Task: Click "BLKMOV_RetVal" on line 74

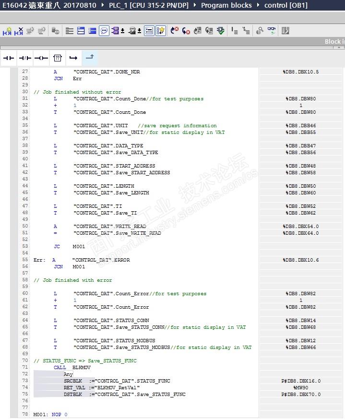Action: [118, 387]
